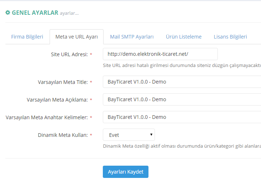Click the Varsayılan Meta Anahtar Kelimeler label

tap(47, 117)
